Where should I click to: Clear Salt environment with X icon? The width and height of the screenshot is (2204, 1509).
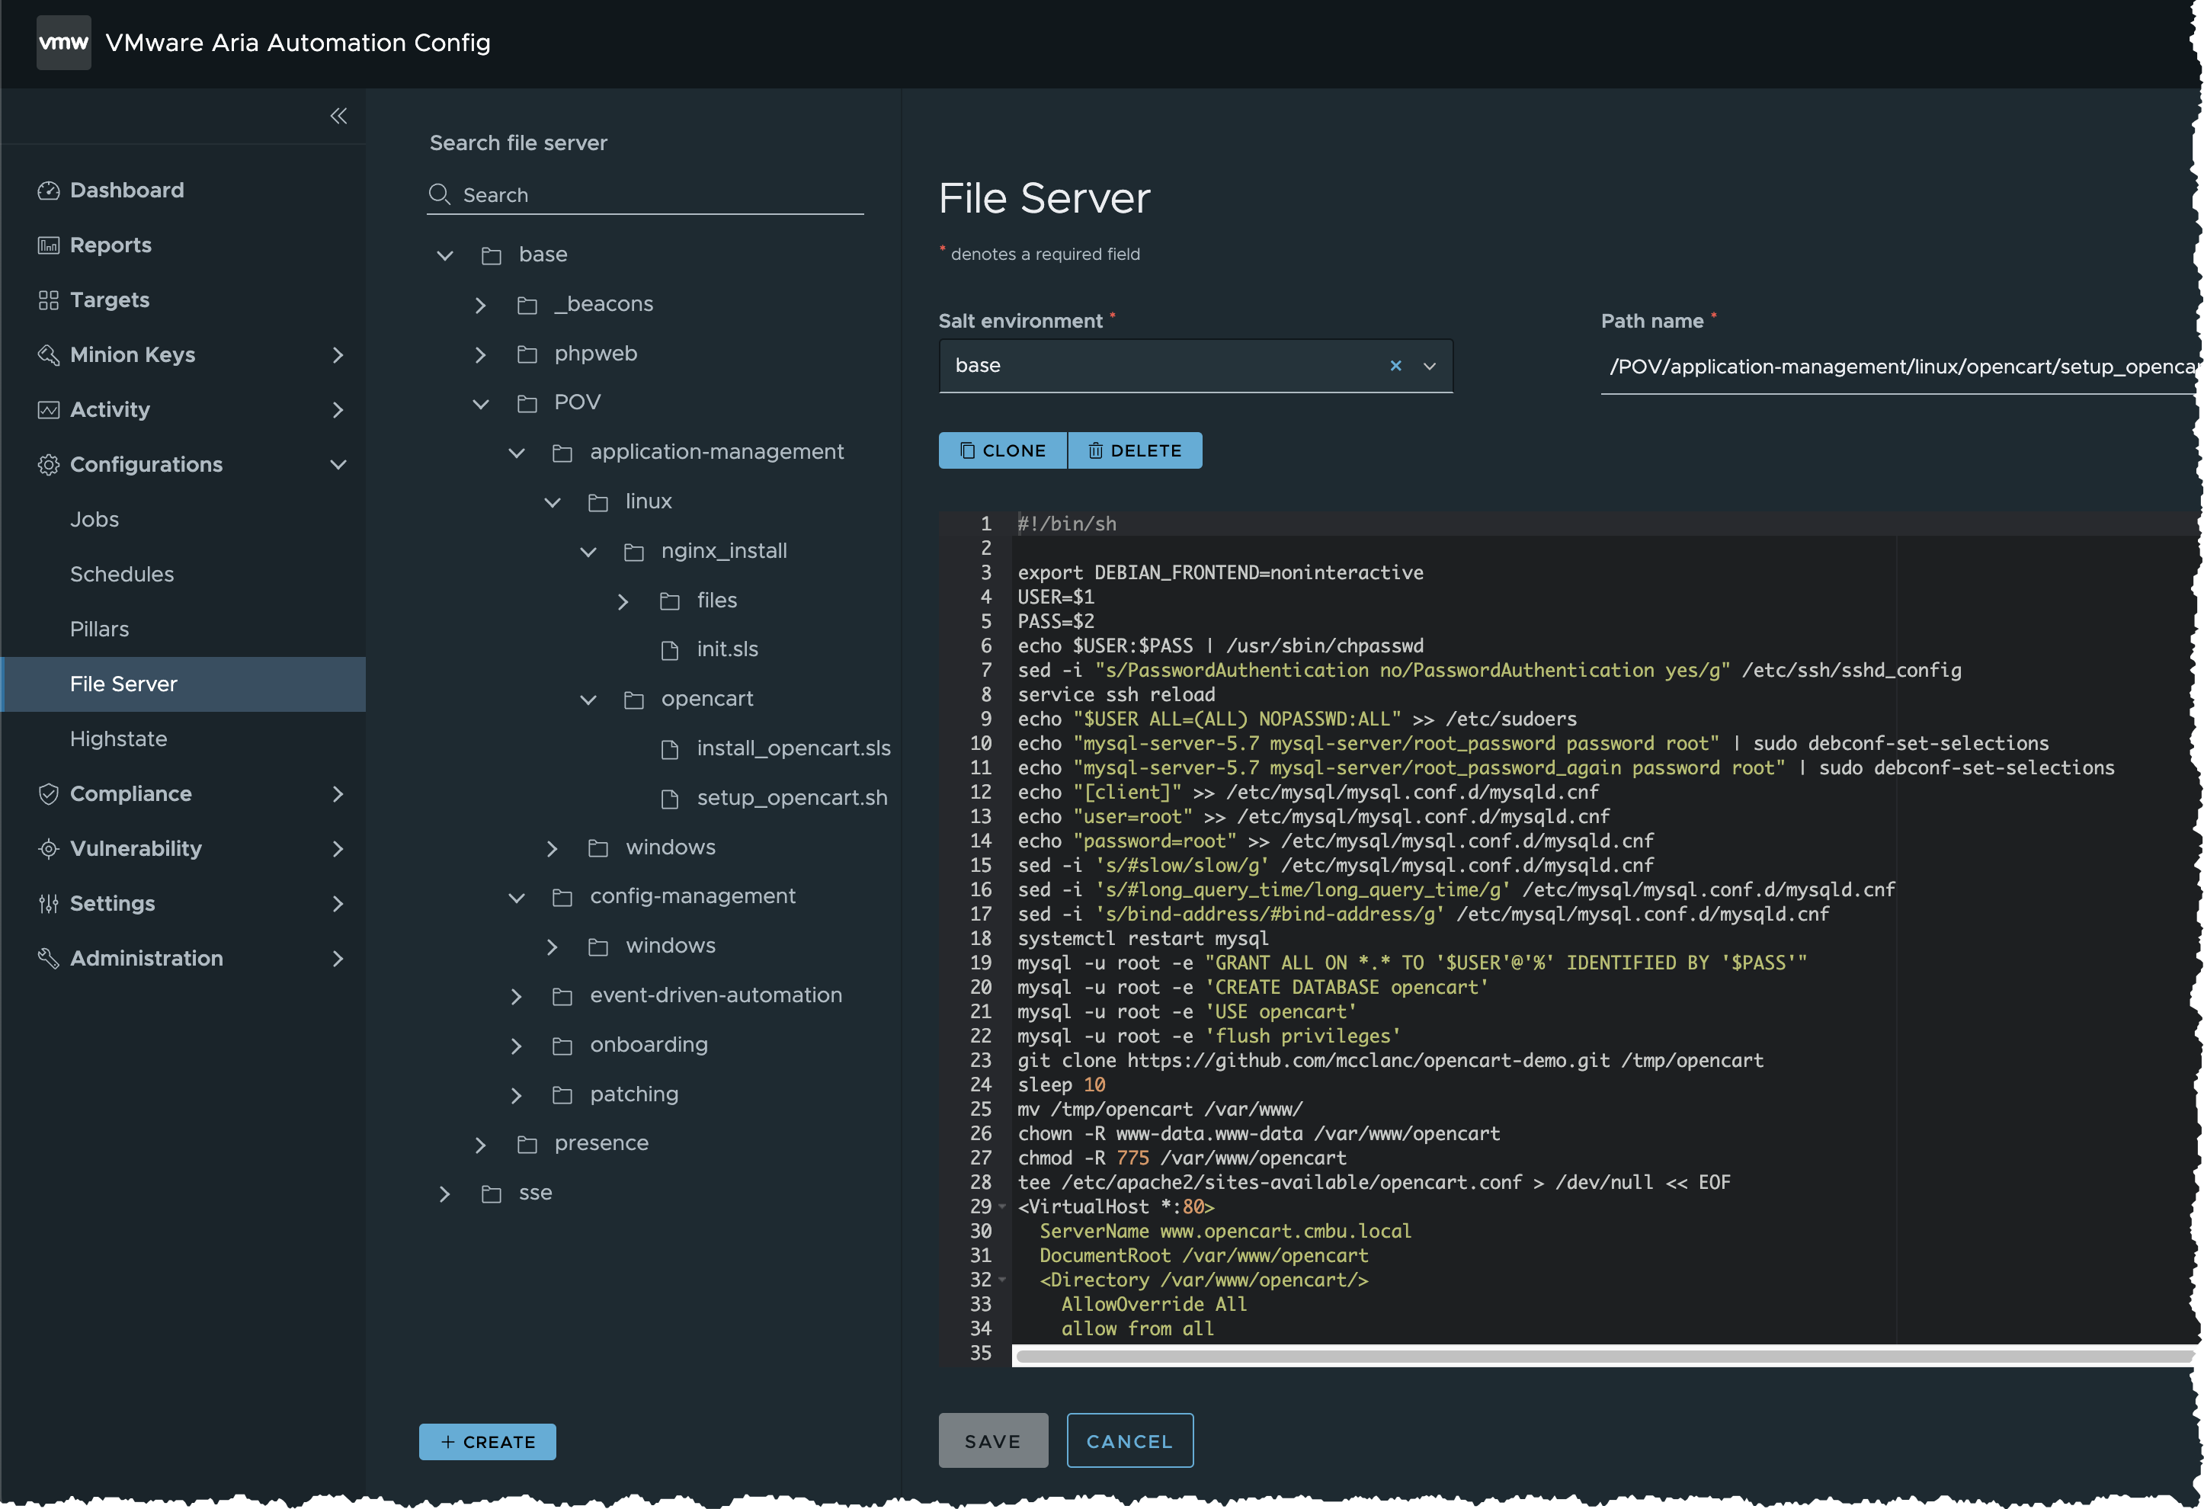(1395, 366)
